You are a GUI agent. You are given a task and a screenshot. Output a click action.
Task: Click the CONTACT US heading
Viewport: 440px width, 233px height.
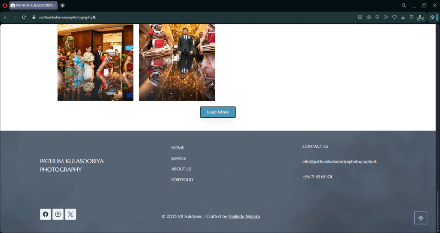(315, 146)
